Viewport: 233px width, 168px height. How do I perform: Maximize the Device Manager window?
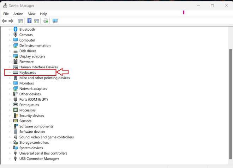pyautogui.click(x=212, y=6)
